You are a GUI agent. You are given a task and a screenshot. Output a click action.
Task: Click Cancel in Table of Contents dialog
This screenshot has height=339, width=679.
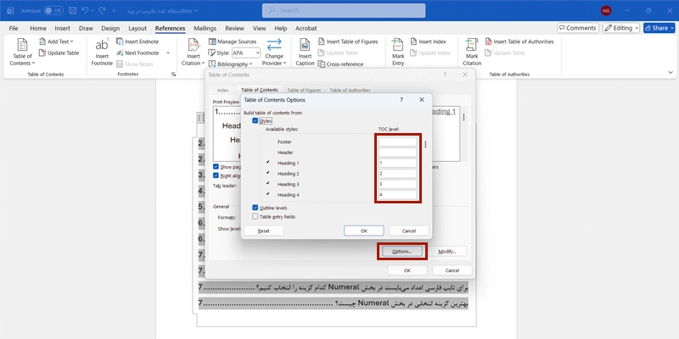coord(452,270)
